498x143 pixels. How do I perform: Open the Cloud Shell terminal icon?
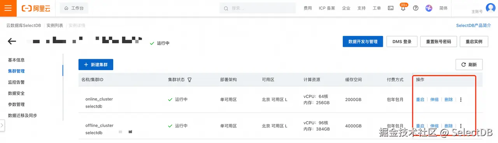pos(391,8)
